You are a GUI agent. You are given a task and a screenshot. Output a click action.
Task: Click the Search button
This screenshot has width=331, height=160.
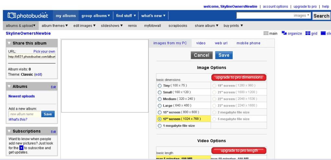(x=321, y=16)
